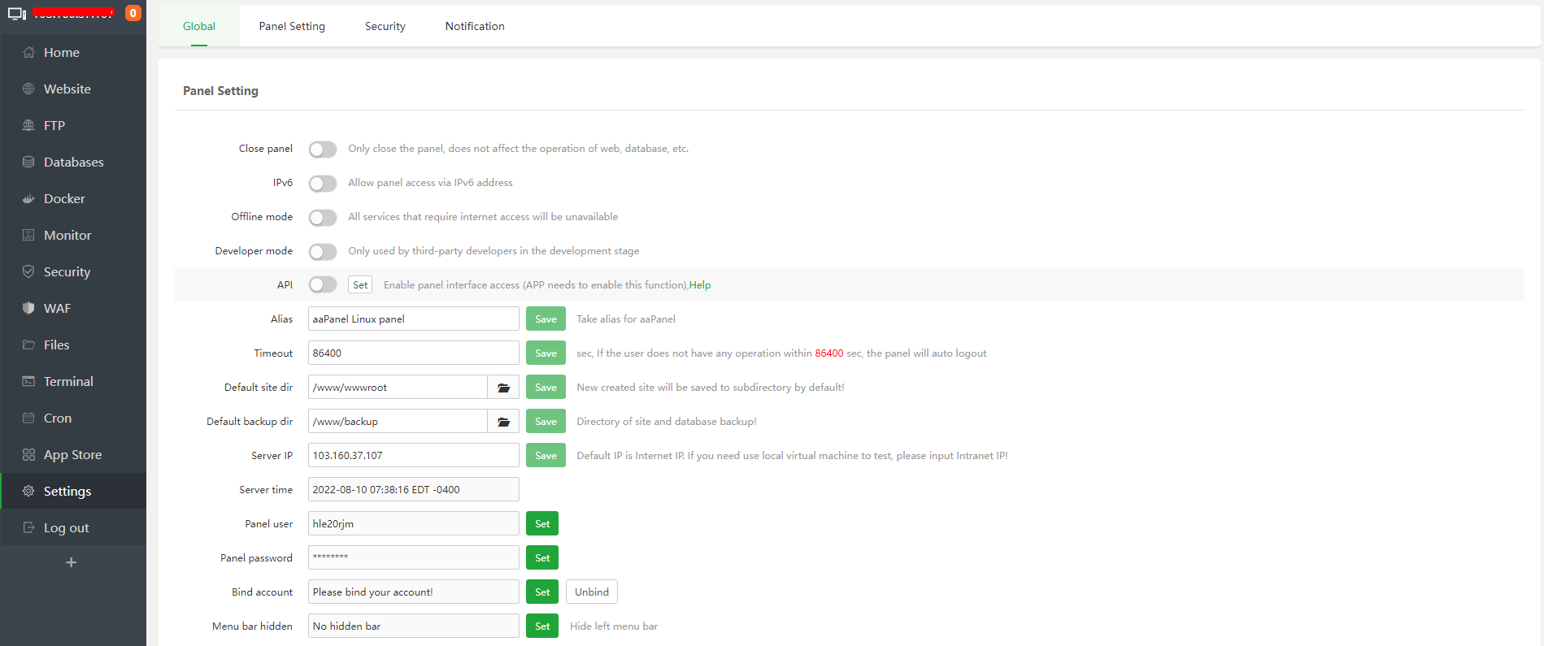
Task: Save the Timeout value
Action: coord(546,353)
